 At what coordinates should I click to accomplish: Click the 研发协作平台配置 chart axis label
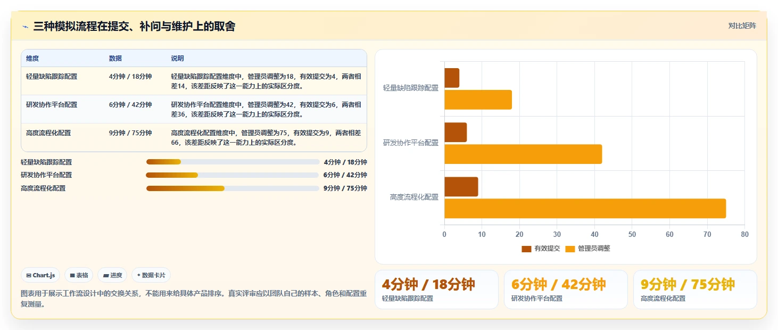(411, 143)
